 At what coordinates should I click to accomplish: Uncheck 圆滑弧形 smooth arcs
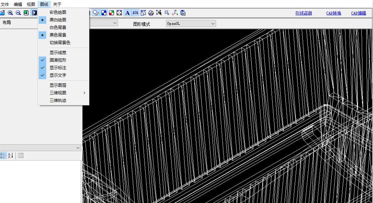pyautogui.click(x=63, y=60)
